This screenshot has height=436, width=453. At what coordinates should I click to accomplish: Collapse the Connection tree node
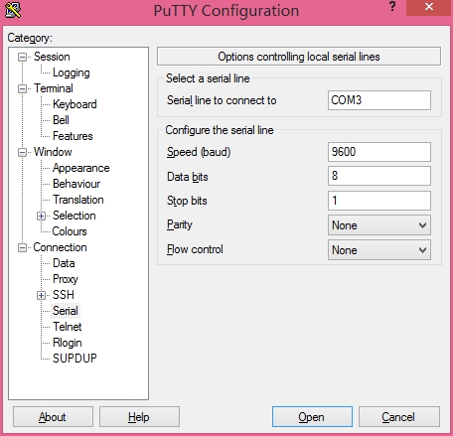(22, 247)
